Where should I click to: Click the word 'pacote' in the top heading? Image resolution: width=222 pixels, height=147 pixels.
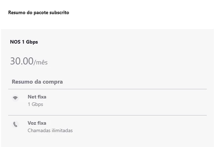pyautogui.click(x=42, y=13)
